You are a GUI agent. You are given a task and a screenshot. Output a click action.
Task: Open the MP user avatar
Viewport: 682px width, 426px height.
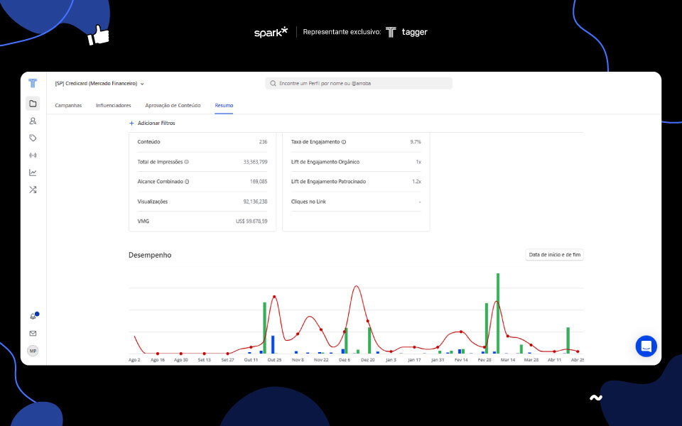33,351
